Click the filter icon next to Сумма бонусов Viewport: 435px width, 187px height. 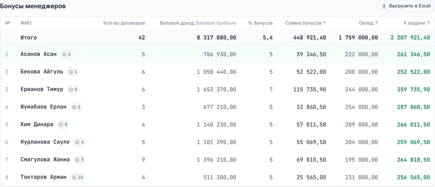[x=325, y=23]
